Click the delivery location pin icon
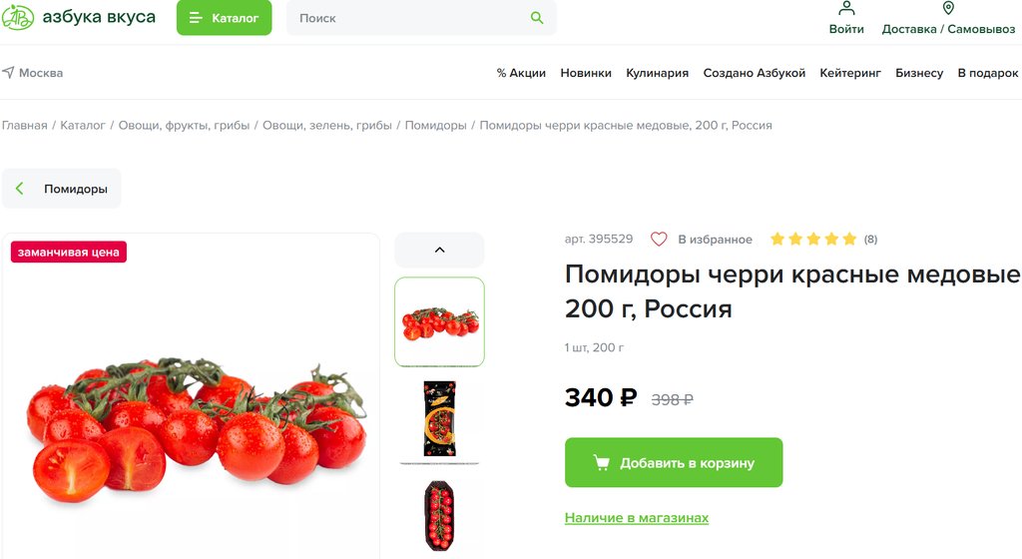 (x=948, y=8)
